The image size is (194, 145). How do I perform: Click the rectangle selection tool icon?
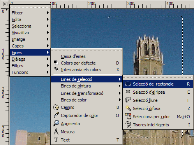128,84
